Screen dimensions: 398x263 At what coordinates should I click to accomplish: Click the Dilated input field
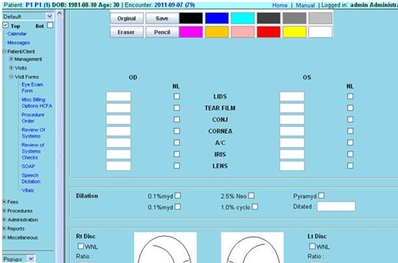(x=337, y=206)
